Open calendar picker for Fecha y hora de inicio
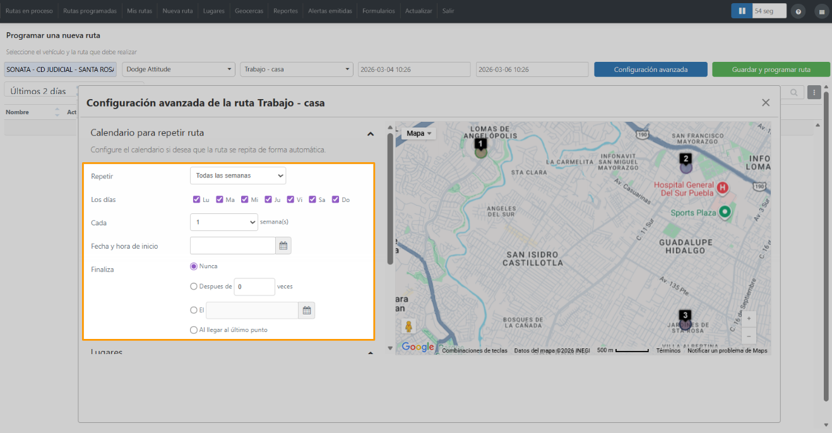832x433 pixels. pyautogui.click(x=283, y=246)
